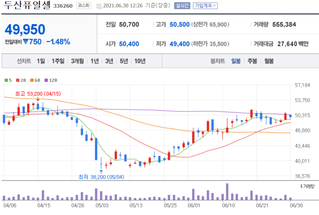The height and width of the screenshot is (215, 319).
Task: Click the purple 120-day moving average swatch
Action: tap(46, 80)
